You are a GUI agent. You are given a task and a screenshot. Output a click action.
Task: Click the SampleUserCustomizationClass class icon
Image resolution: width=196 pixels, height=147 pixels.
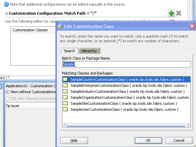(65, 109)
